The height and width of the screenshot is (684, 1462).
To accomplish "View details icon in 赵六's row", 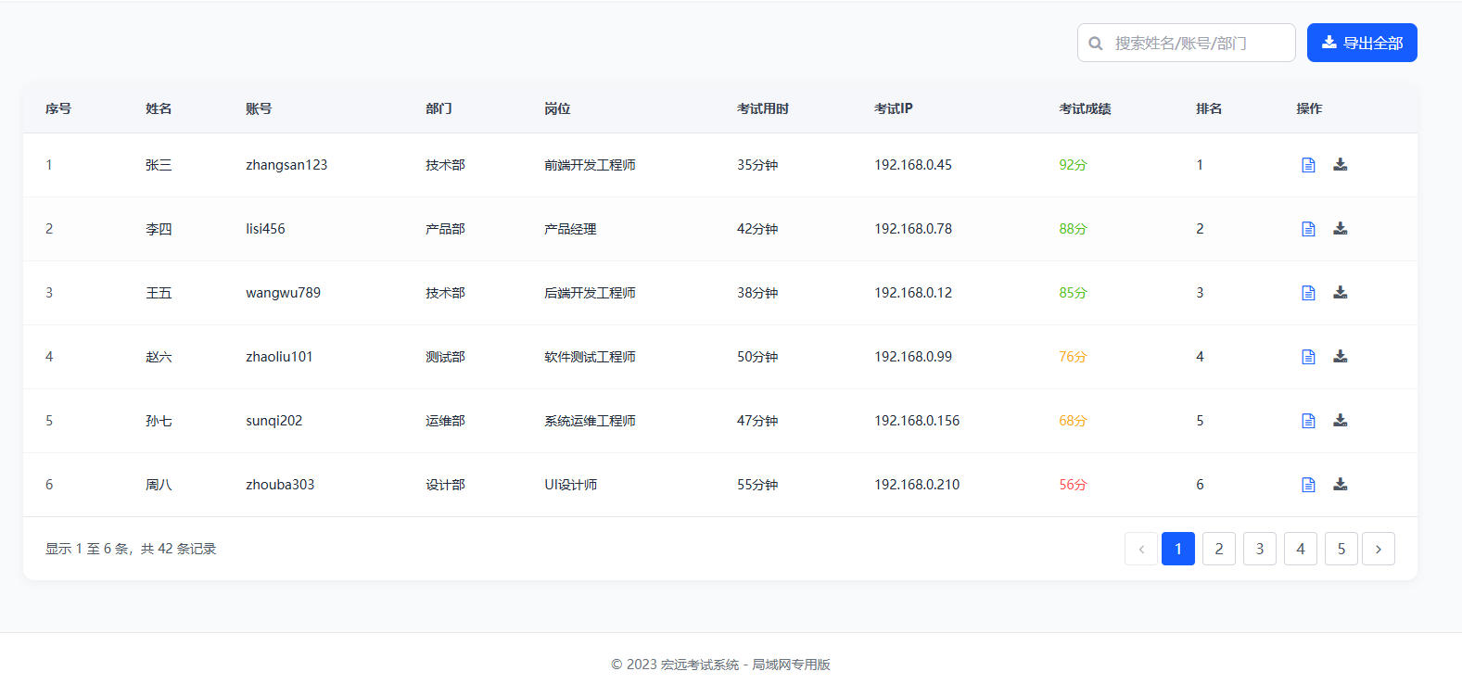I will click(x=1308, y=357).
